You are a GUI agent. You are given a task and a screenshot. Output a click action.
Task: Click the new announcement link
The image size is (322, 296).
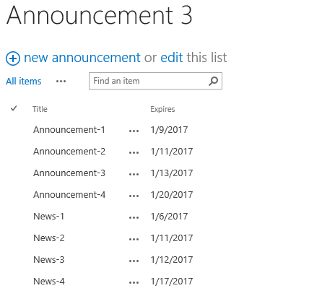click(82, 58)
